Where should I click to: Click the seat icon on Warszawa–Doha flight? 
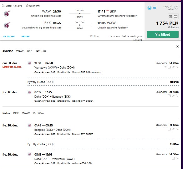click(177, 67)
